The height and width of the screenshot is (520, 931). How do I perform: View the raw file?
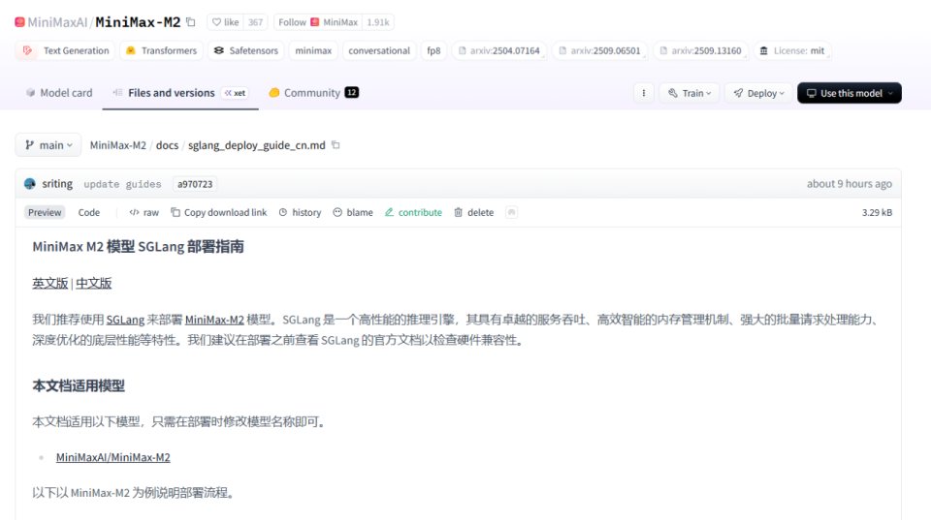pyautogui.click(x=144, y=212)
